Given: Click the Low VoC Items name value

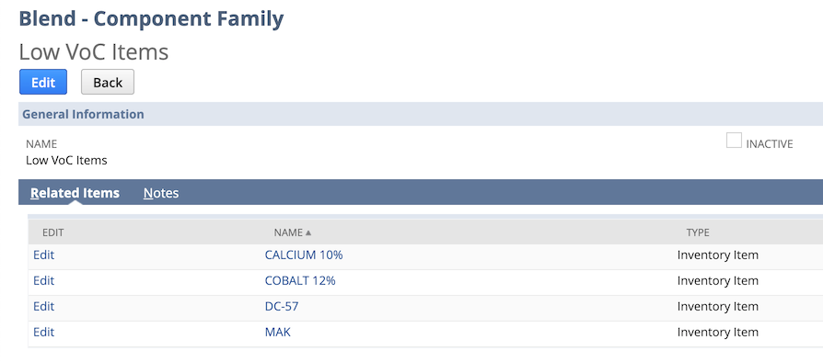Looking at the screenshot, I should click(x=66, y=160).
